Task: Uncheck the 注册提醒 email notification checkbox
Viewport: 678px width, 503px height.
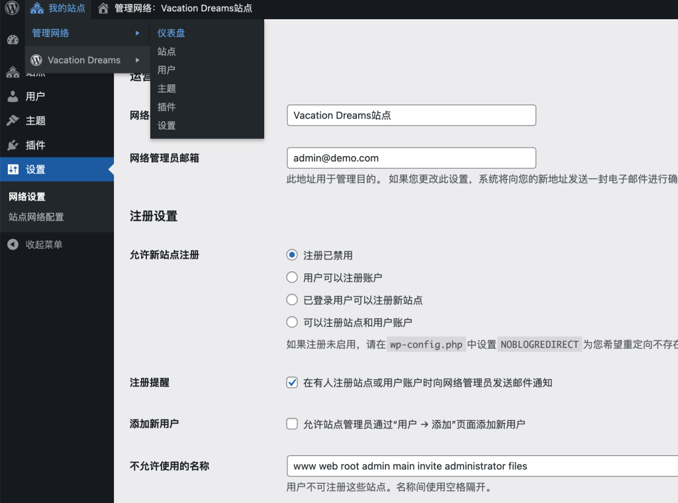Action: 292,383
